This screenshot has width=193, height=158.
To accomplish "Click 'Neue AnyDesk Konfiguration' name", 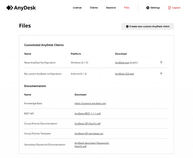I will pyautogui.click(x=40, y=62).
